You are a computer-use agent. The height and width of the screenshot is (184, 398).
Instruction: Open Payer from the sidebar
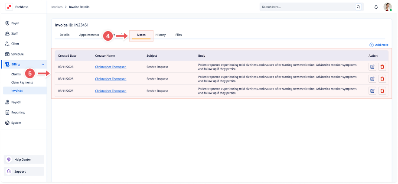[15, 23]
